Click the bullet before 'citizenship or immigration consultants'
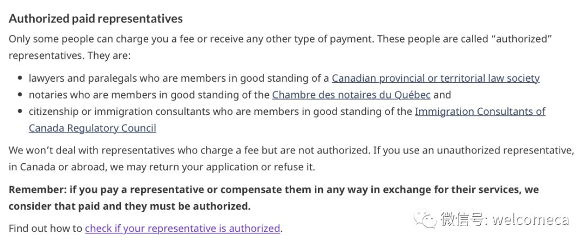588x245 pixels. point(20,112)
